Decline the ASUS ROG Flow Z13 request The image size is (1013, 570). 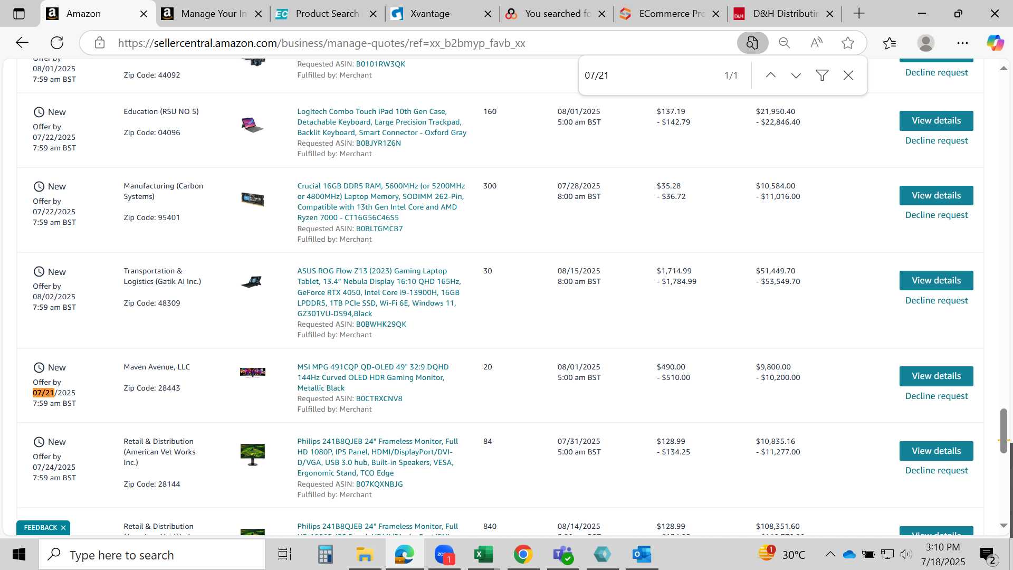click(936, 300)
